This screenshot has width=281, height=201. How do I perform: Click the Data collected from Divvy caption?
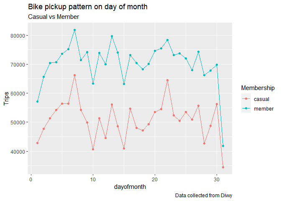(x=204, y=196)
